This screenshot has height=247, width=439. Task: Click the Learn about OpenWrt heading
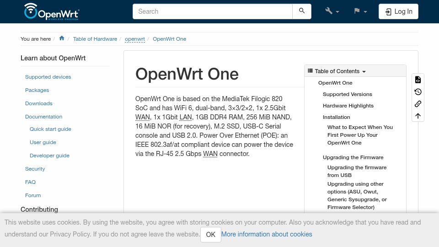tap(53, 58)
